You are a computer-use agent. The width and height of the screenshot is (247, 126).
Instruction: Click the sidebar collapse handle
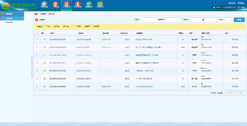click(32, 67)
